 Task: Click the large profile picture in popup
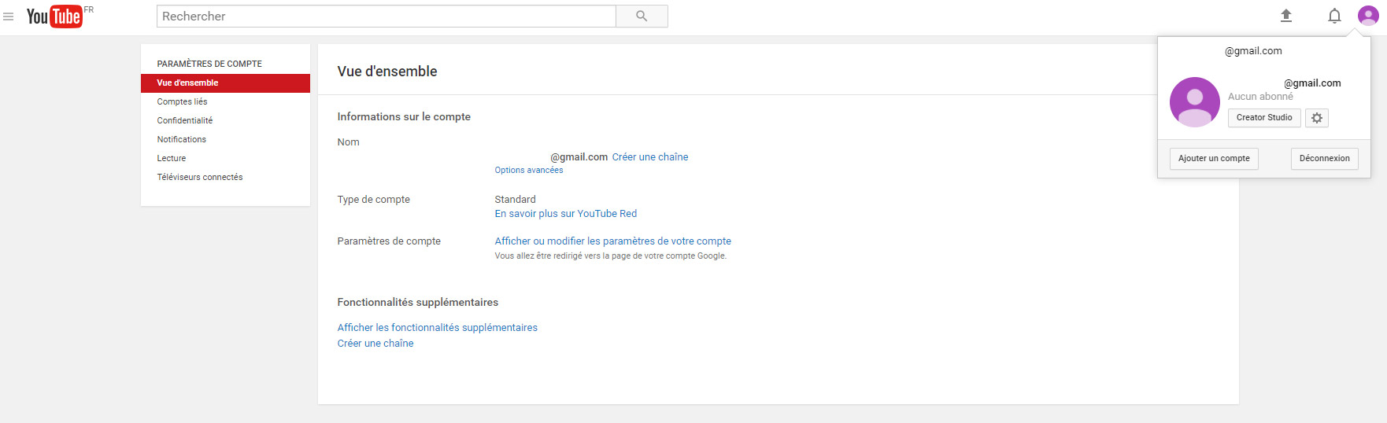coord(1195,102)
